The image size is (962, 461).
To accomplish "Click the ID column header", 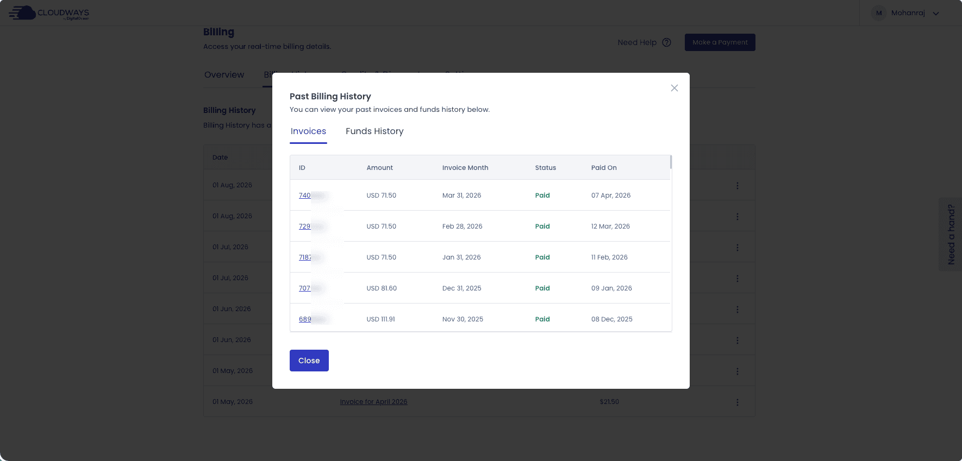I will (x=302, y=168).
